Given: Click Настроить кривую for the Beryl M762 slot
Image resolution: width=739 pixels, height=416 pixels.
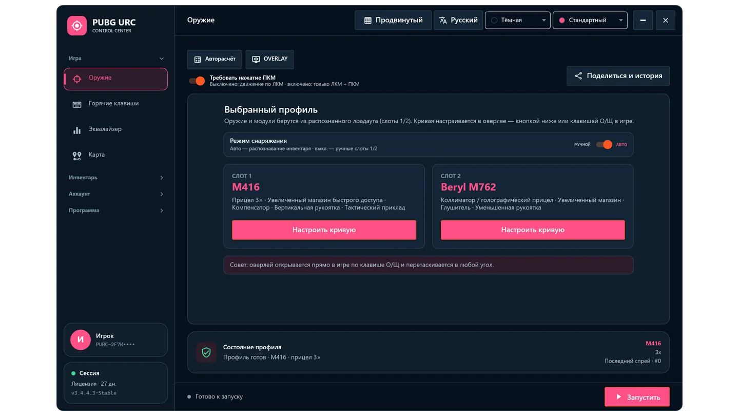Looking at the screenshot, I should point(533,230).
